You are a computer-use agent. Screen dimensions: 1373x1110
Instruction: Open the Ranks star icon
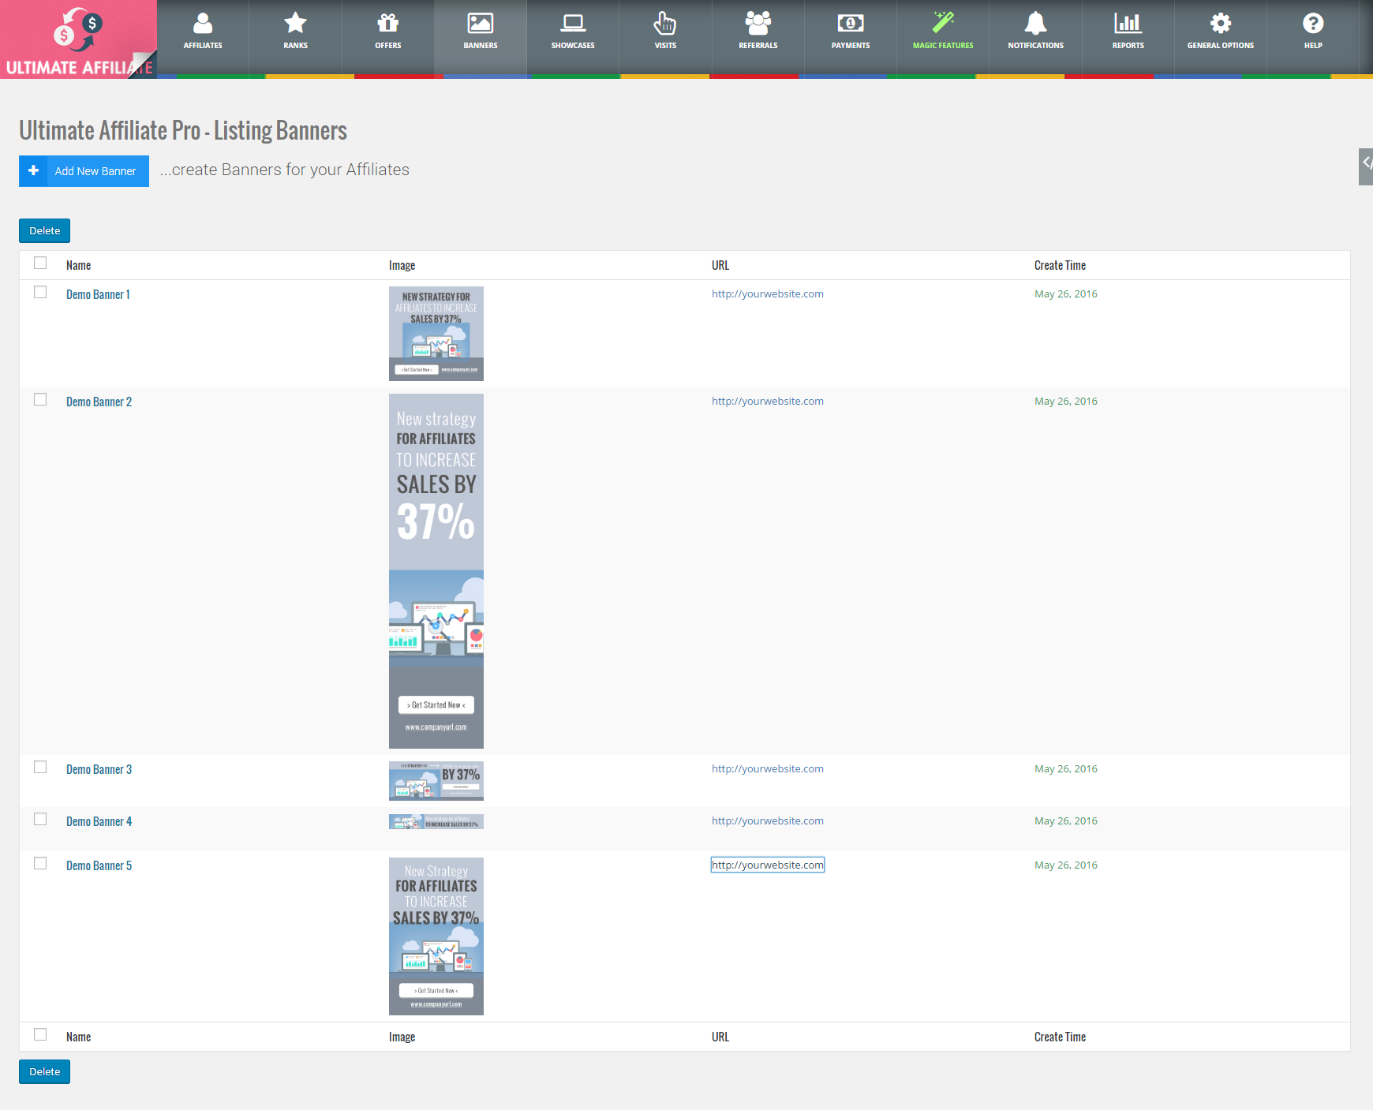click(x=295, y=24)
